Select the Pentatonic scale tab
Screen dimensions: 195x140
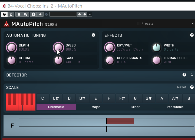pyautogui.click(x=175, y=107)
